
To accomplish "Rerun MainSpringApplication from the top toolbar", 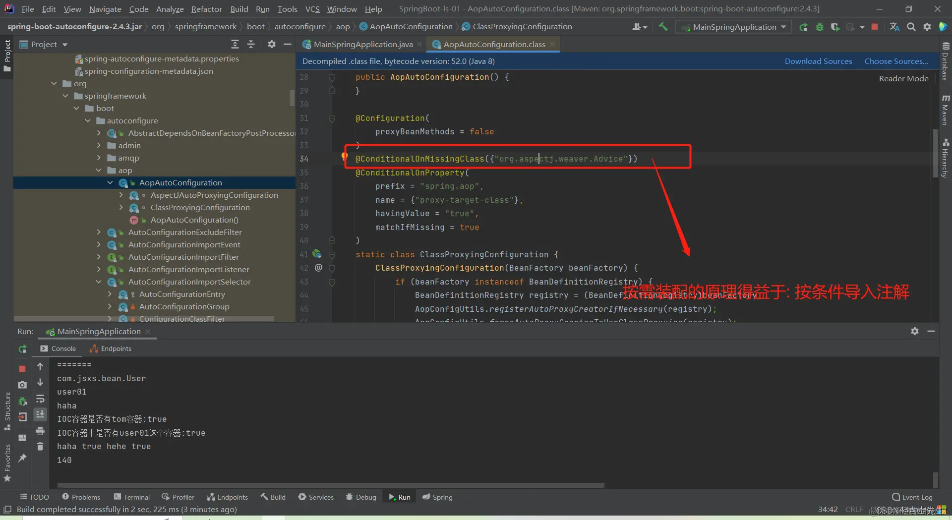I will click(803, 27).
